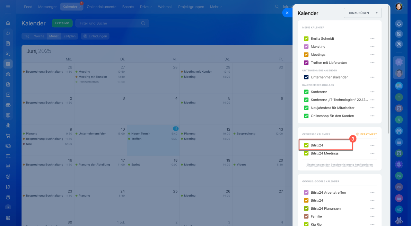Click the Hinzufügen button

pos(358,13)
